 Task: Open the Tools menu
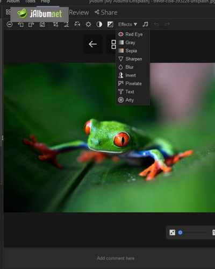tap(30, 2)
